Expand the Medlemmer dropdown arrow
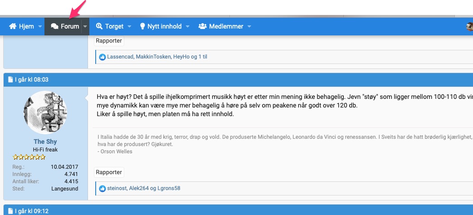This screenshot has width=473, height=215. (x=249, y=27)
